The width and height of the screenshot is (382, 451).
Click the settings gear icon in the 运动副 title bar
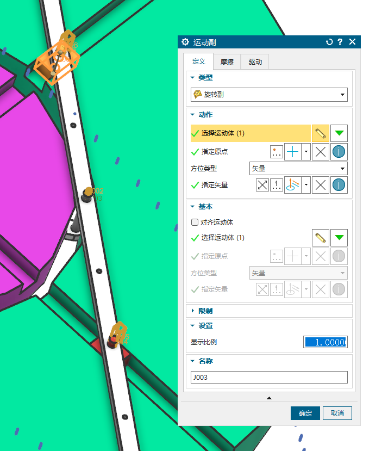click(x=185, y=42)
